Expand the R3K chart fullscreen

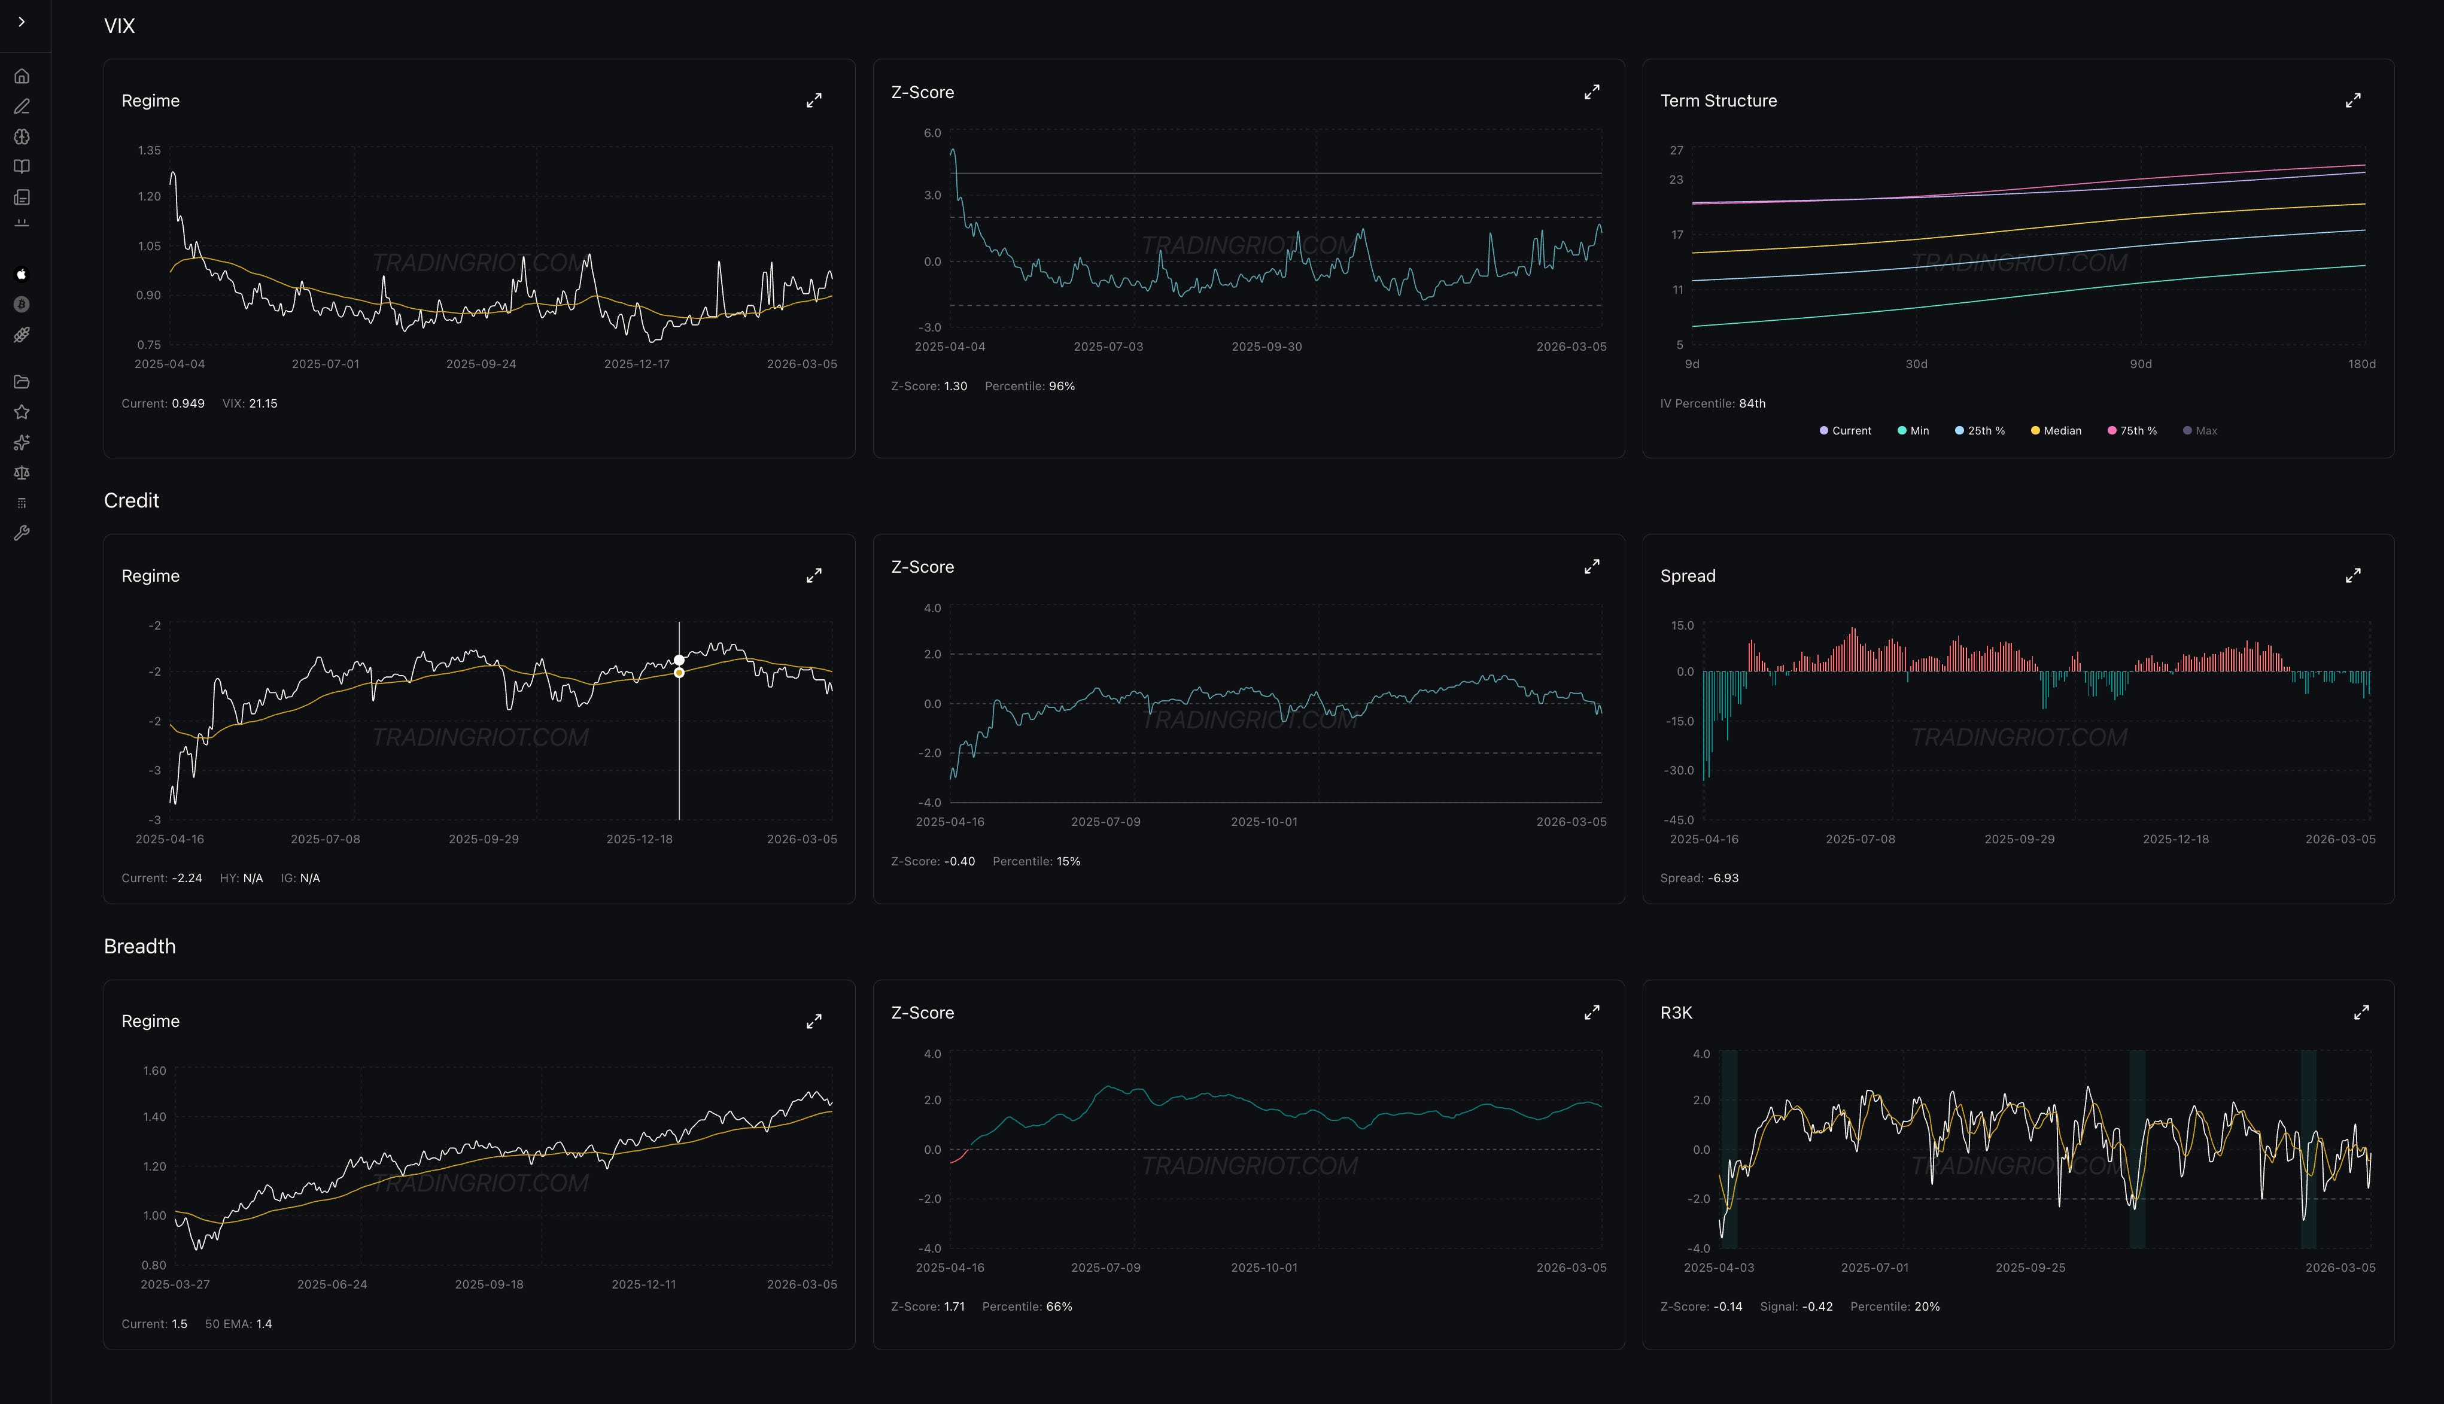point(2360,1013)
